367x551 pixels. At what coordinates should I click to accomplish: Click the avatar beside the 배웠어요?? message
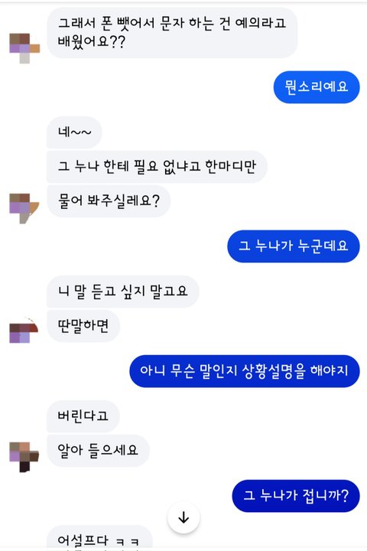24,48
